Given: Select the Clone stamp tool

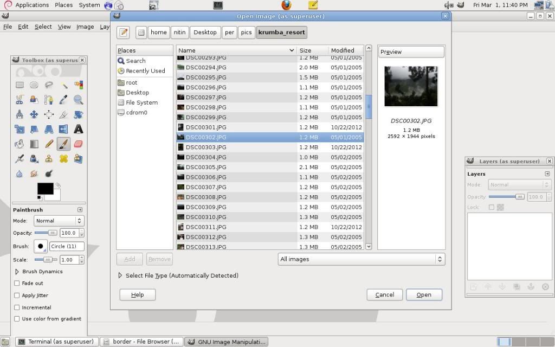Looking at the screenshot, I should (49, 159).
